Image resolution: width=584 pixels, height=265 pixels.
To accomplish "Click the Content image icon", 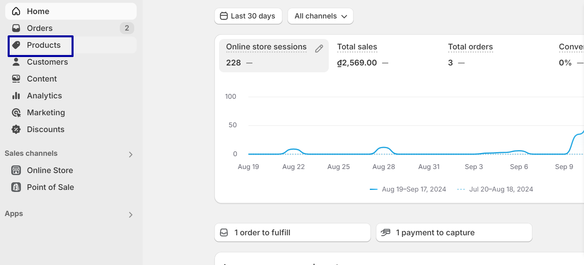I will click(16, 79).
